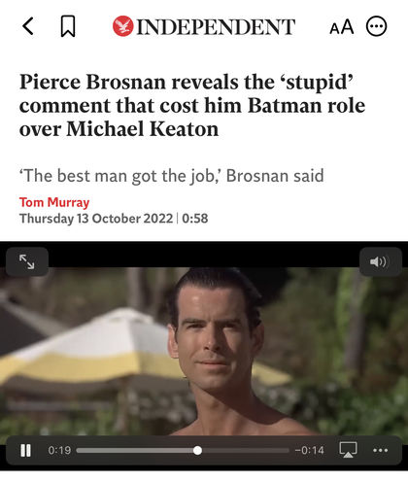Go back using the left chevron
The image size is (408, 482).
point(28,26)
